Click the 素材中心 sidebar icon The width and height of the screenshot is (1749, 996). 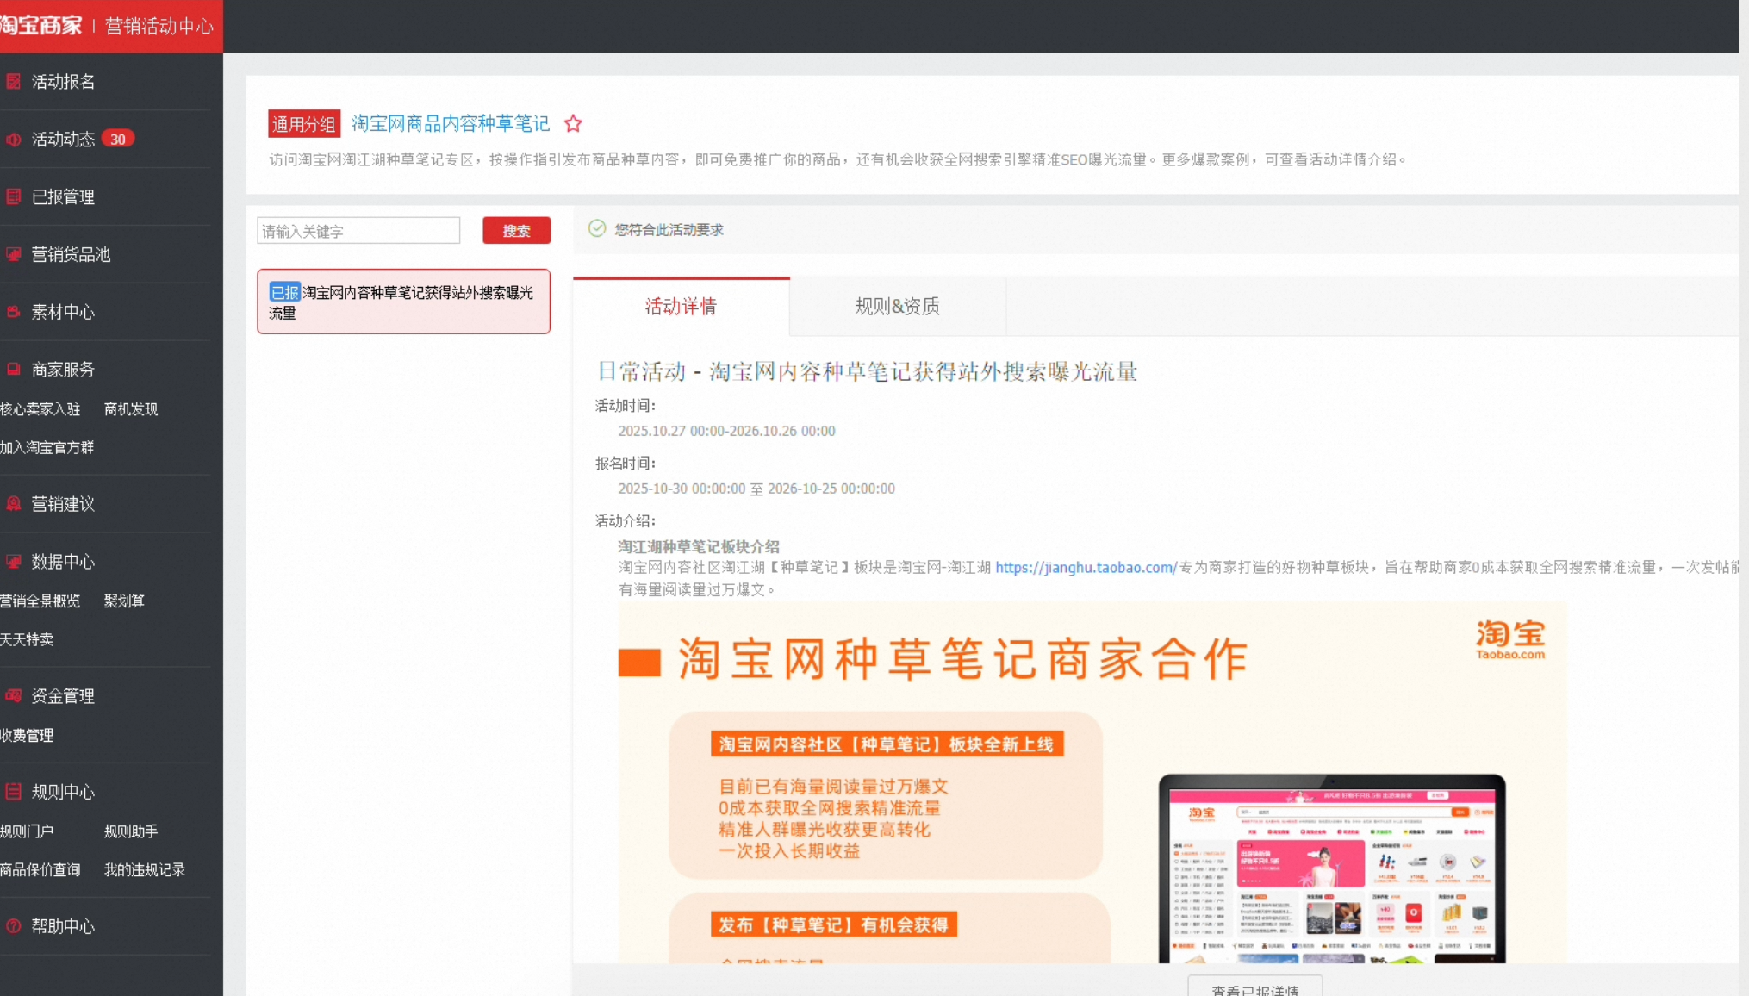(14, 312)
